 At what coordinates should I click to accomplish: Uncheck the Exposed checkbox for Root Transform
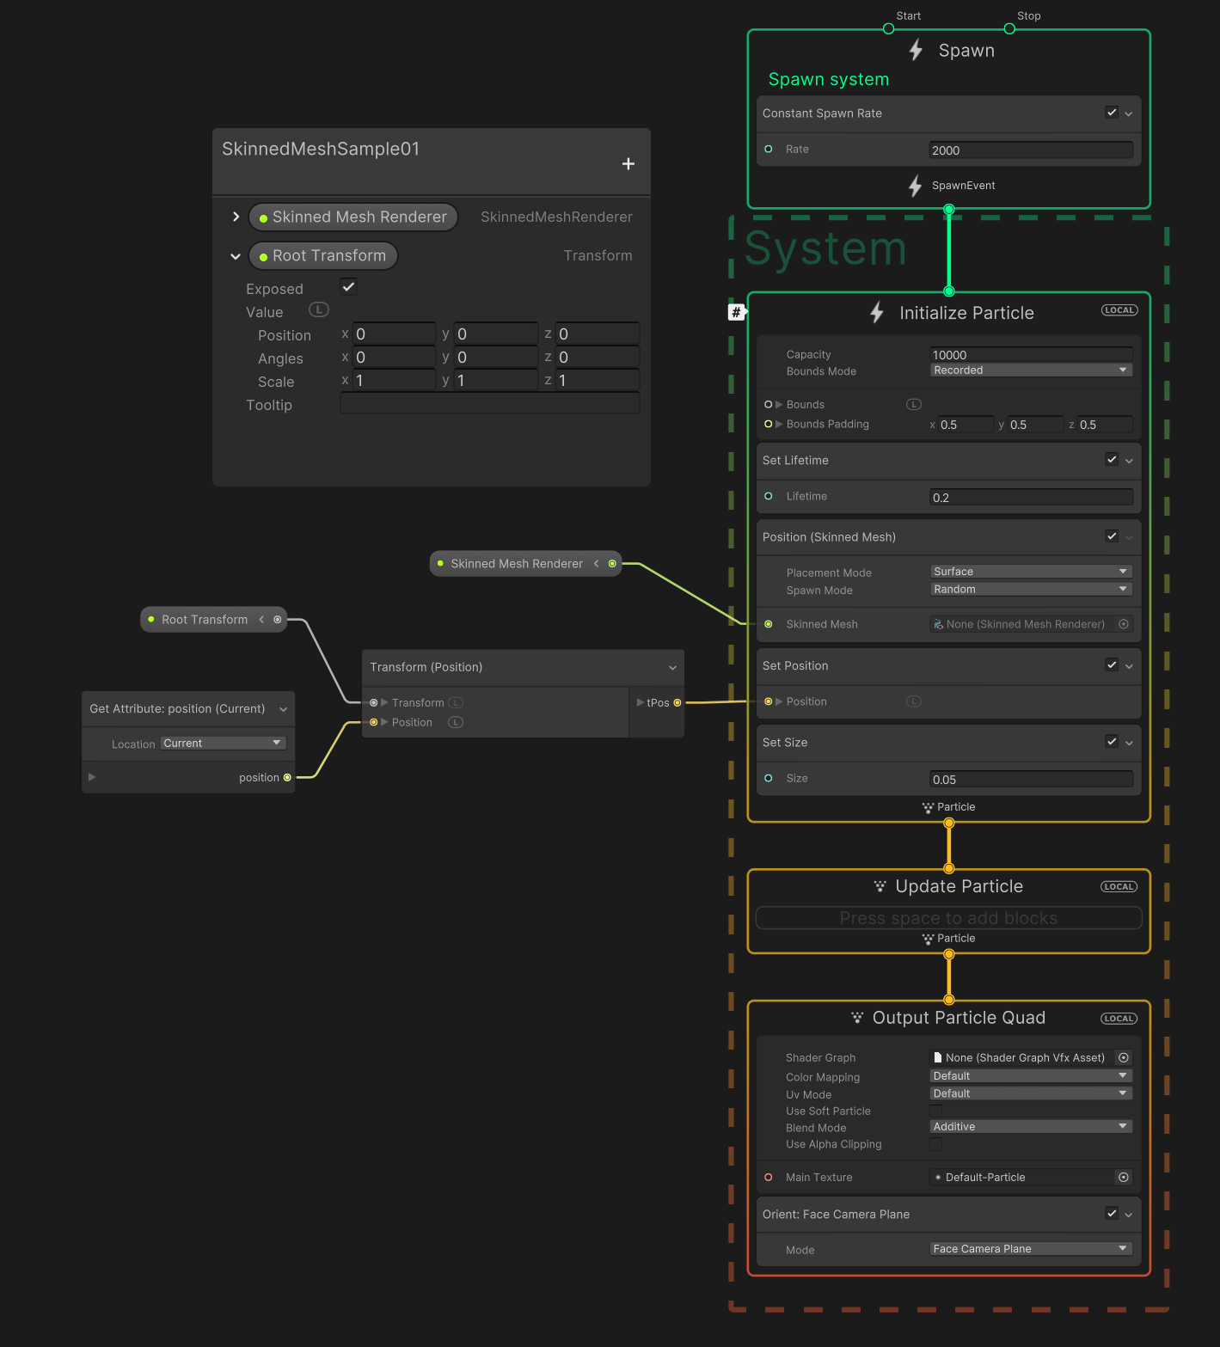tap(348, 286)
